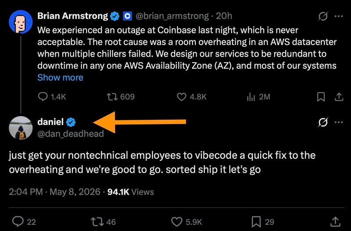Like Brian's tweet showing 4.8K likes
This screenshot has height=231, width=351.
192,97
